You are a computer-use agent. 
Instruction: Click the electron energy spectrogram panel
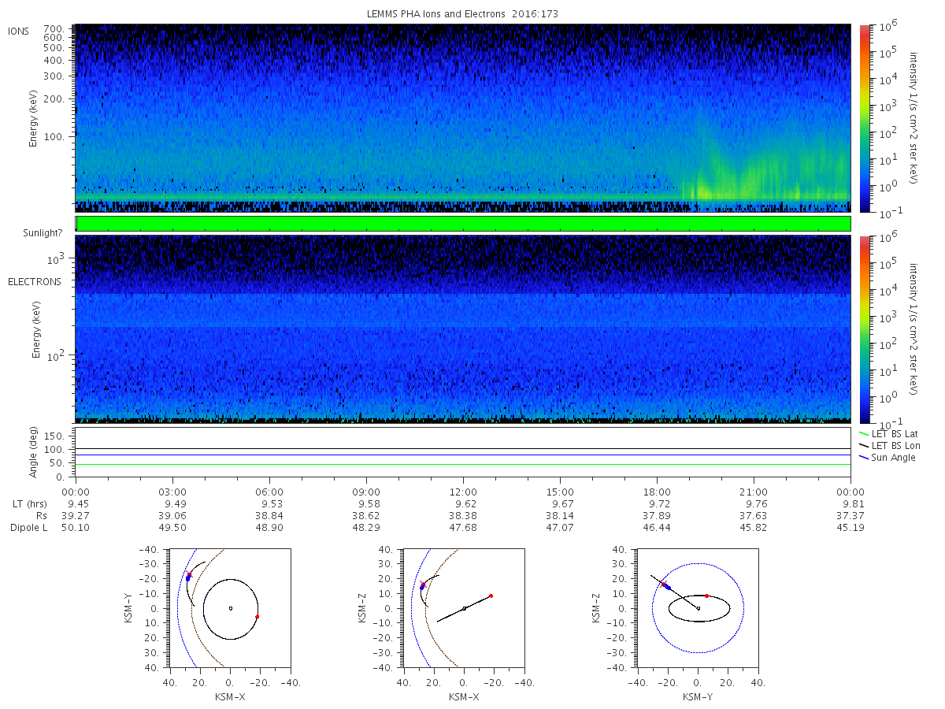pyautogui.click(x=463, y=329)
